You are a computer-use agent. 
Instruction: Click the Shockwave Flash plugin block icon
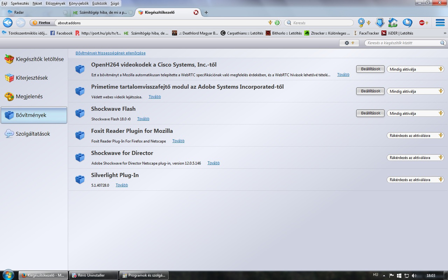click(80, 113)
